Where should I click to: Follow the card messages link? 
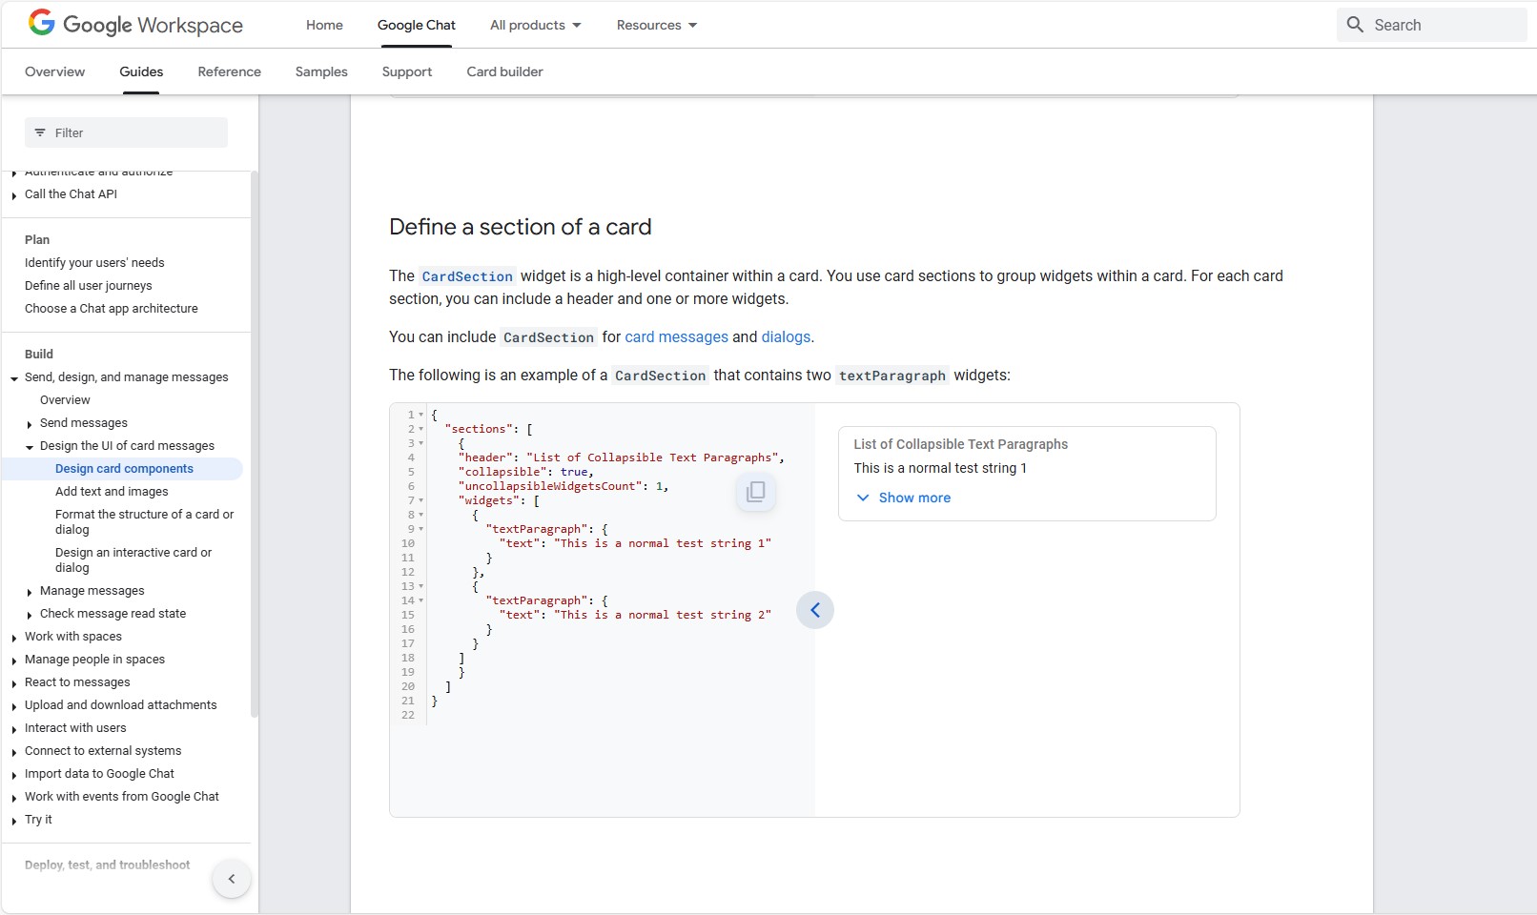tap(676, 336)
